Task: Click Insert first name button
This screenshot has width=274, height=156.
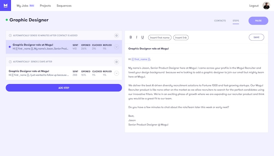Action: point(160,37)
